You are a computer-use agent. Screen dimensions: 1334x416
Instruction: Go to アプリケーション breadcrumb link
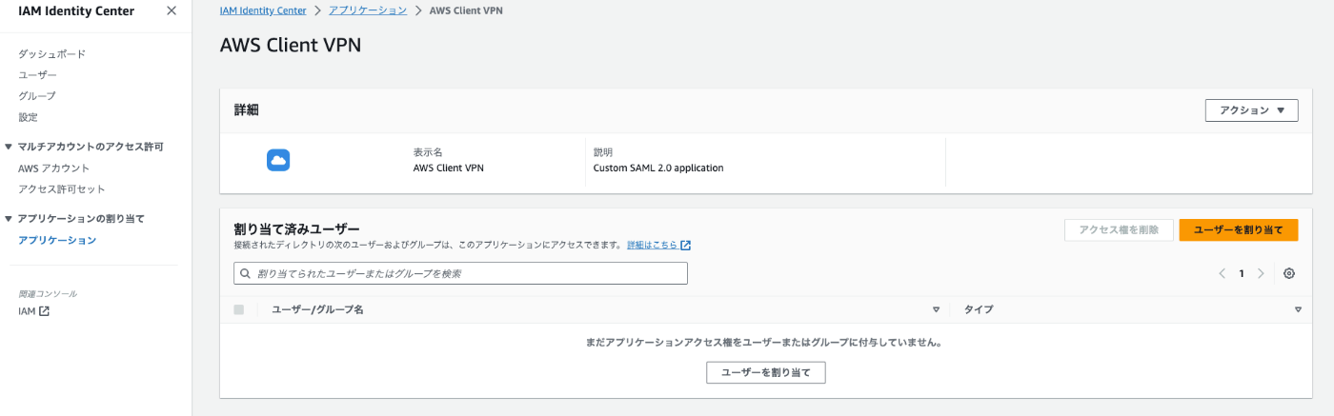click(x=368, y=10)
